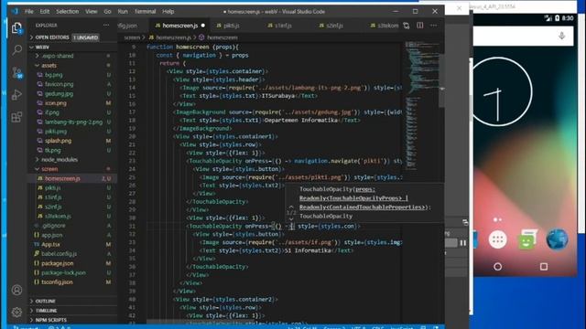Screen dimensions: 586x329
Task: Open the emulator browser globe icon
Action: click(557, 239)
